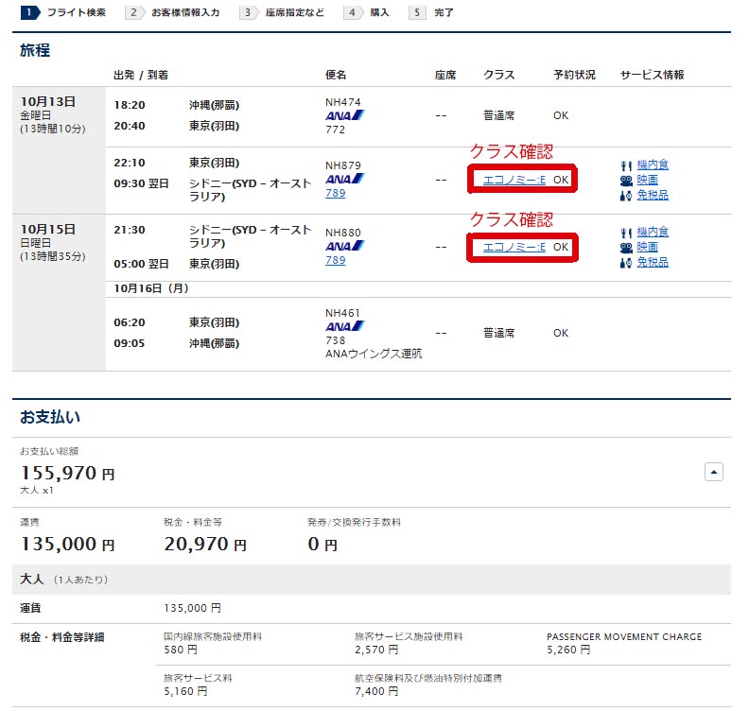
Task: Collapse the payment total details arrow
Action: 715,471
